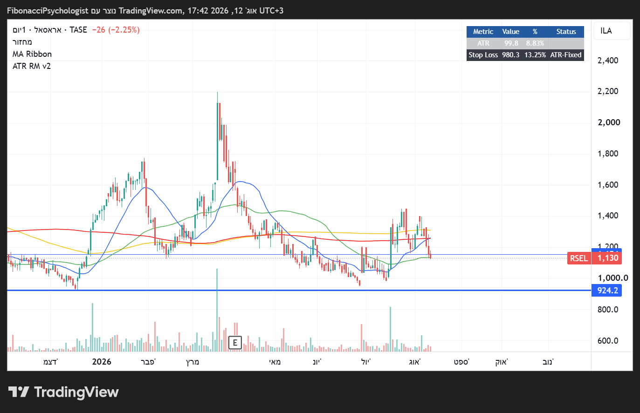Image resolution: width=640 pixels, height=413 pixels.
Task: Click the 1,400 price axis label
Action: point(608,216)
